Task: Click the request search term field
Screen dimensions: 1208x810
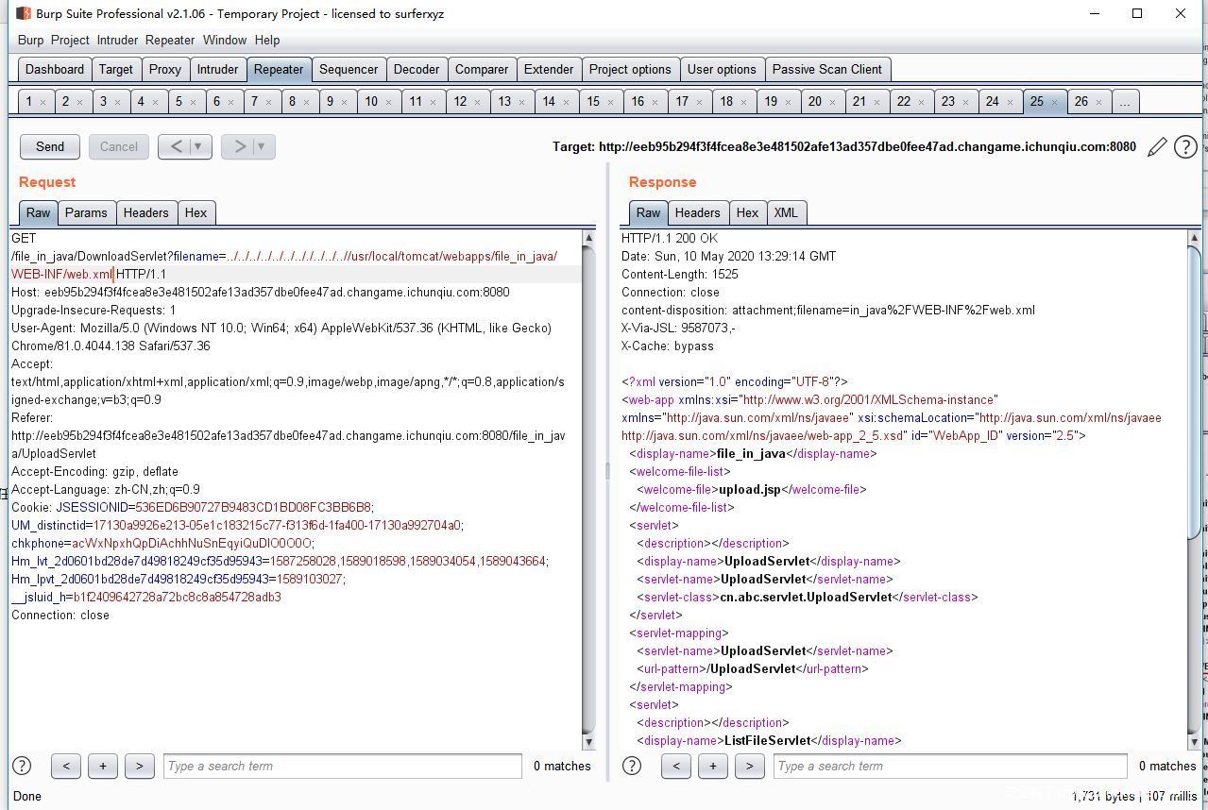Action: point(342,766)
